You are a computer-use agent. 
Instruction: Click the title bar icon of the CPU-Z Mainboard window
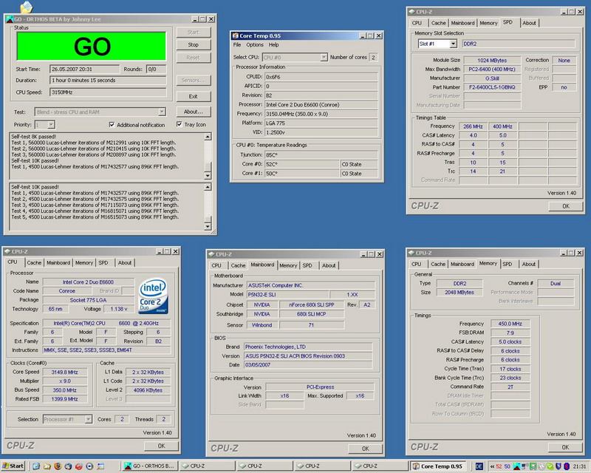[x=211, y=254]
